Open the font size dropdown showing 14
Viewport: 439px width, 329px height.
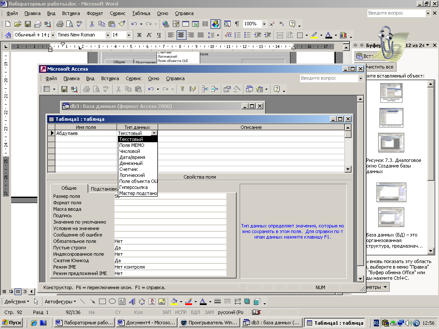[129, 35]
